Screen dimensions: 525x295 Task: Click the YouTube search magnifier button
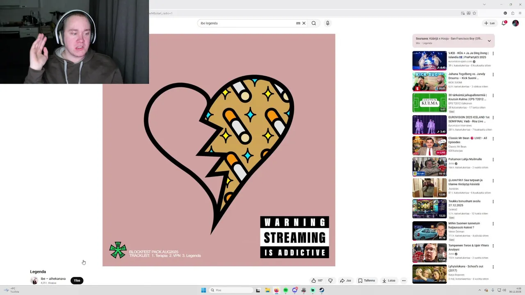click(x=314, y=23)
